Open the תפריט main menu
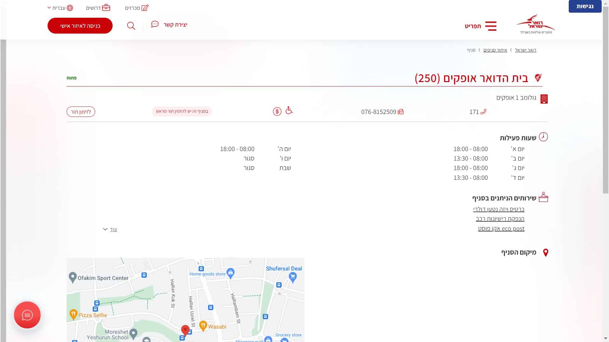Image resolution: width=609 pixels, height=342 pixels. 473,26
